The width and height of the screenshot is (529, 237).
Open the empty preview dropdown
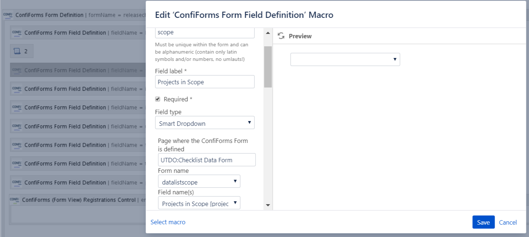point(345,59)
